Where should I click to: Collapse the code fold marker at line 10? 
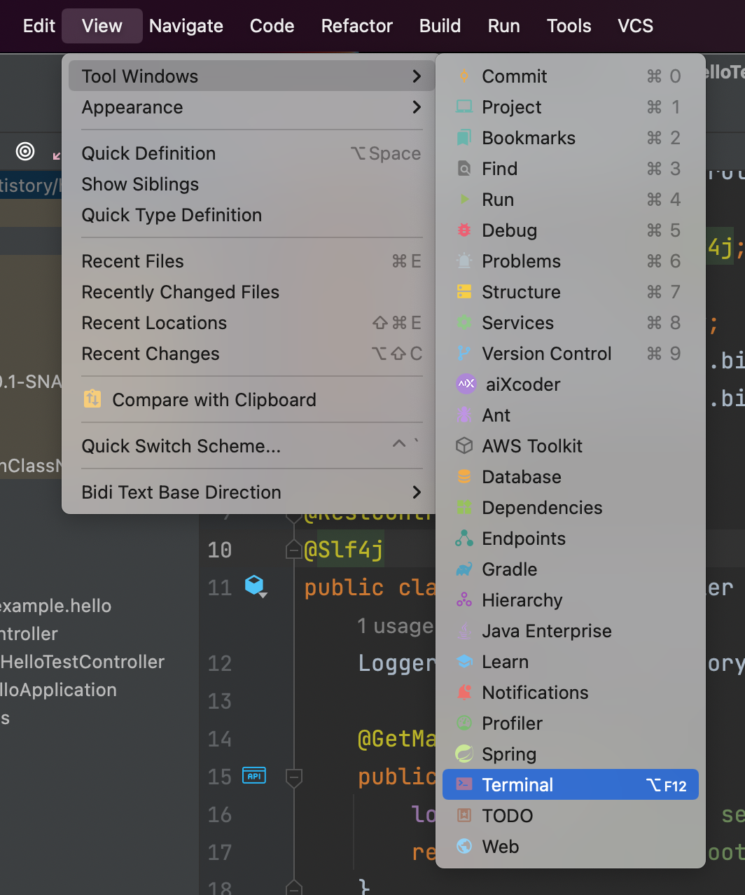pos(294,550)
